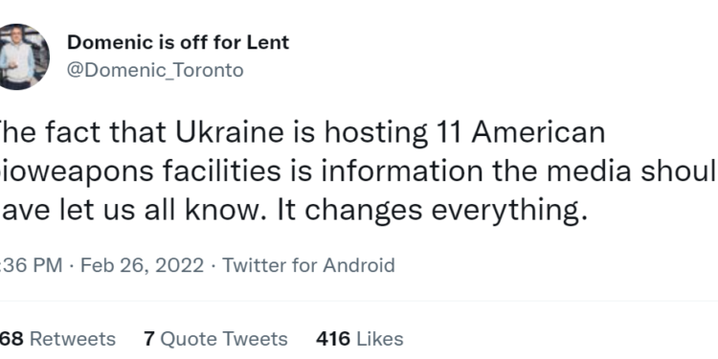Click the word media in the tweet
This screenshot has width=718, height=359.
pyautogui.click(x=588, y=171)
